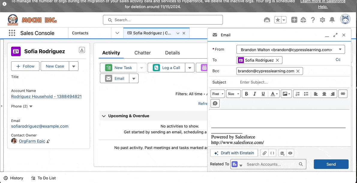Apply bold formatting in email editor
Screen dimensions: 357x183
point(246,94)
